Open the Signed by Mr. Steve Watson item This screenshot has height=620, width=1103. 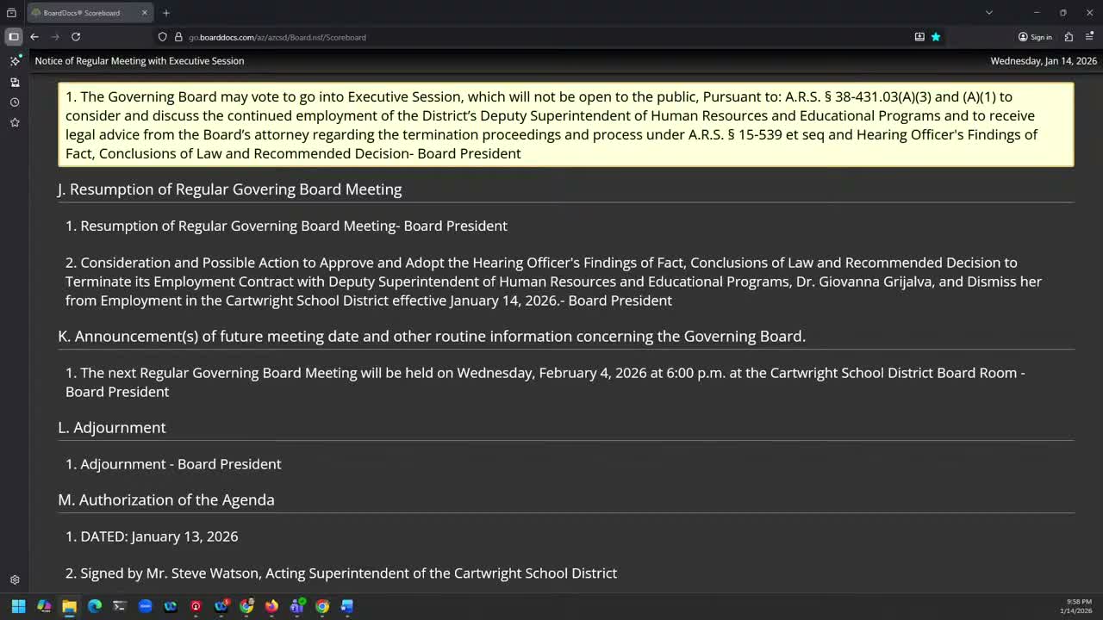[x=341, y=573]
